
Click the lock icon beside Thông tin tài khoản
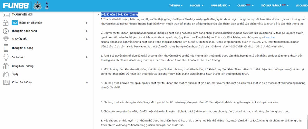tap(6, 23)
